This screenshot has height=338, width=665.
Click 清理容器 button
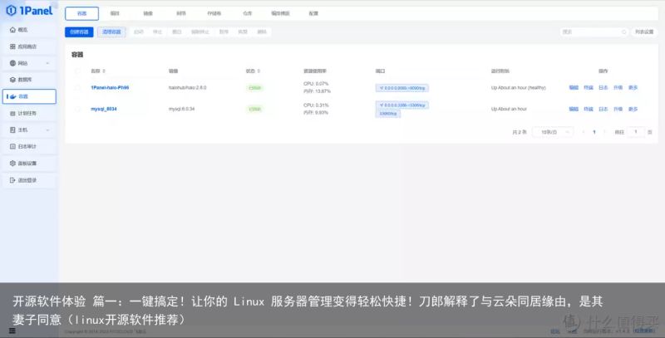pyautogui.click(x=111, y=32)
